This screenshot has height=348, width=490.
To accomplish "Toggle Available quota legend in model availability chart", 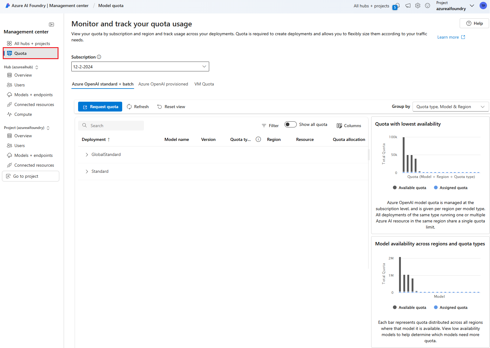I will pyautogui.click(x=409, y=308).
